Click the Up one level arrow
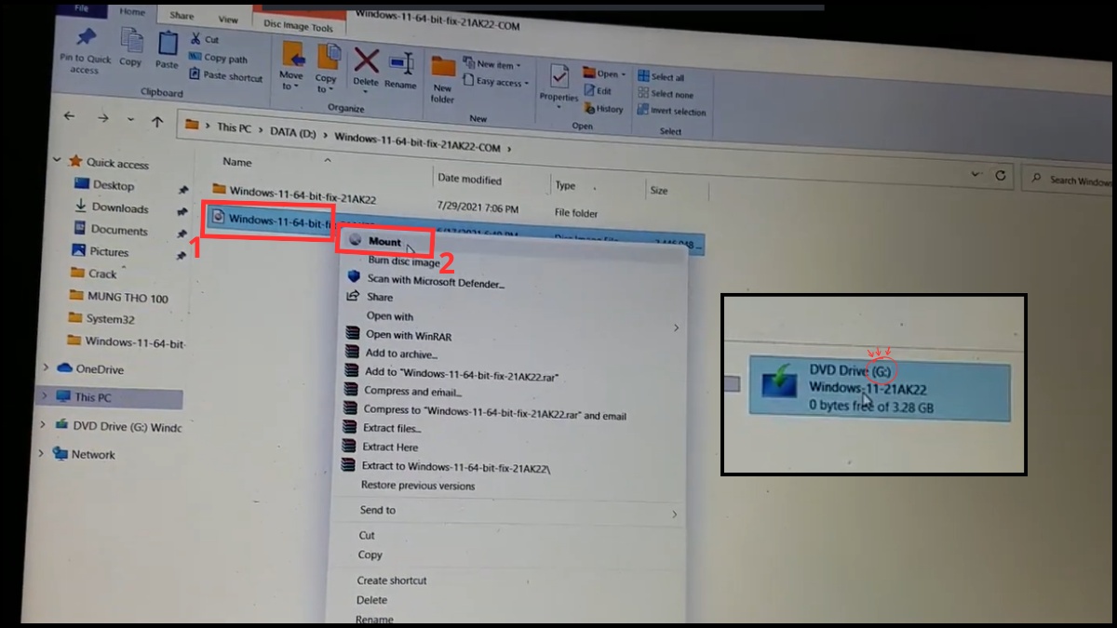Viewport: 1117px width, 628px height. coord(157,122)
